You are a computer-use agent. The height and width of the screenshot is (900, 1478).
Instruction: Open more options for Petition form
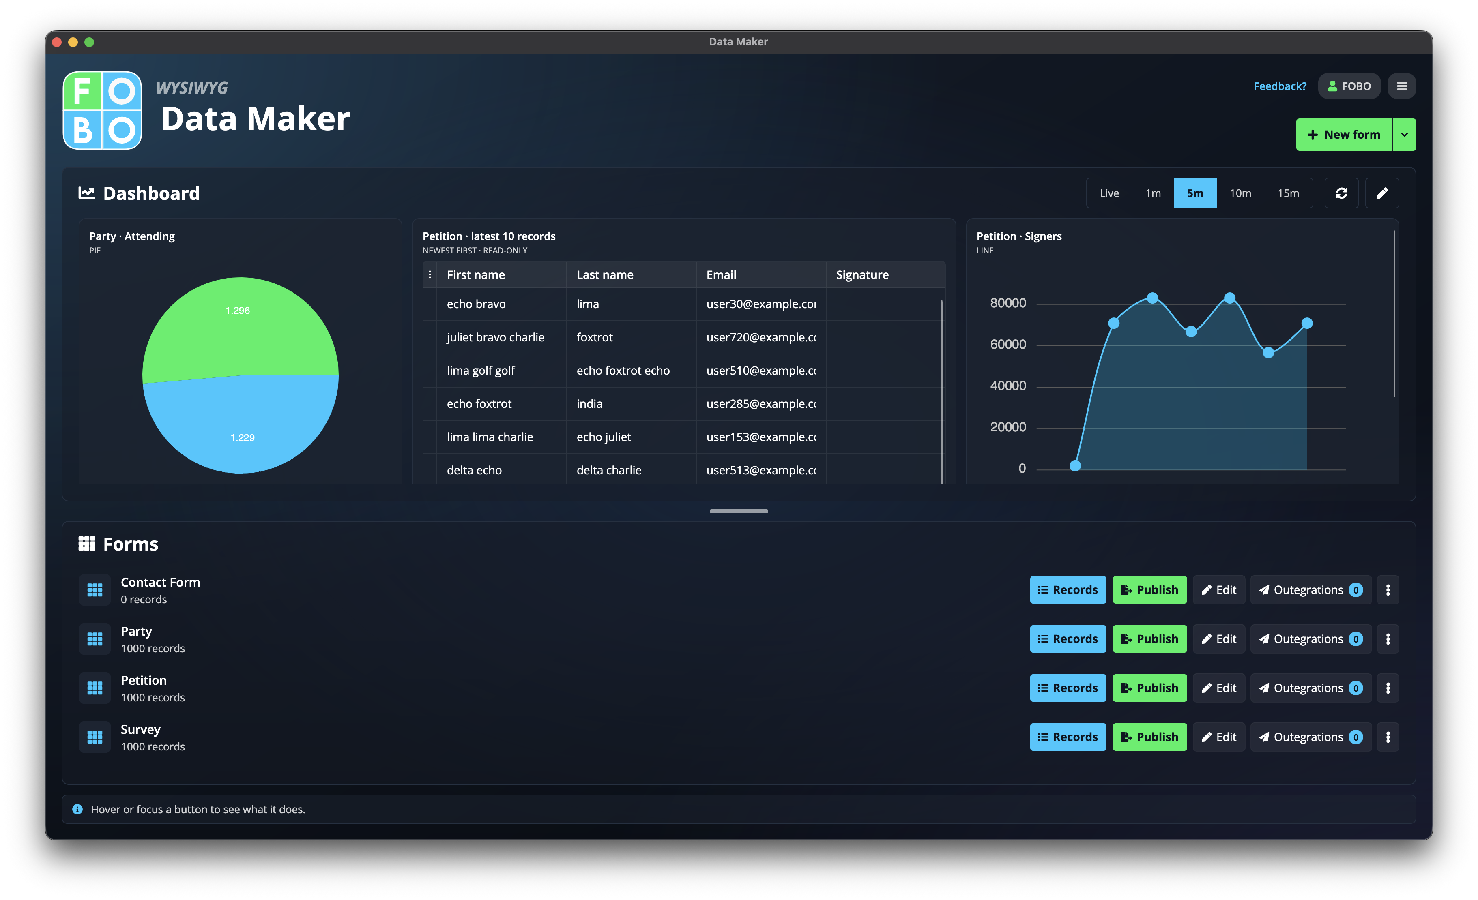pos(1388,688)
